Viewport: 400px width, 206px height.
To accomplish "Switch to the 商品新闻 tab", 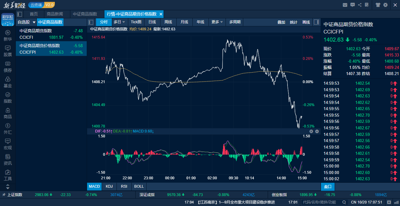I will [55, 14].
